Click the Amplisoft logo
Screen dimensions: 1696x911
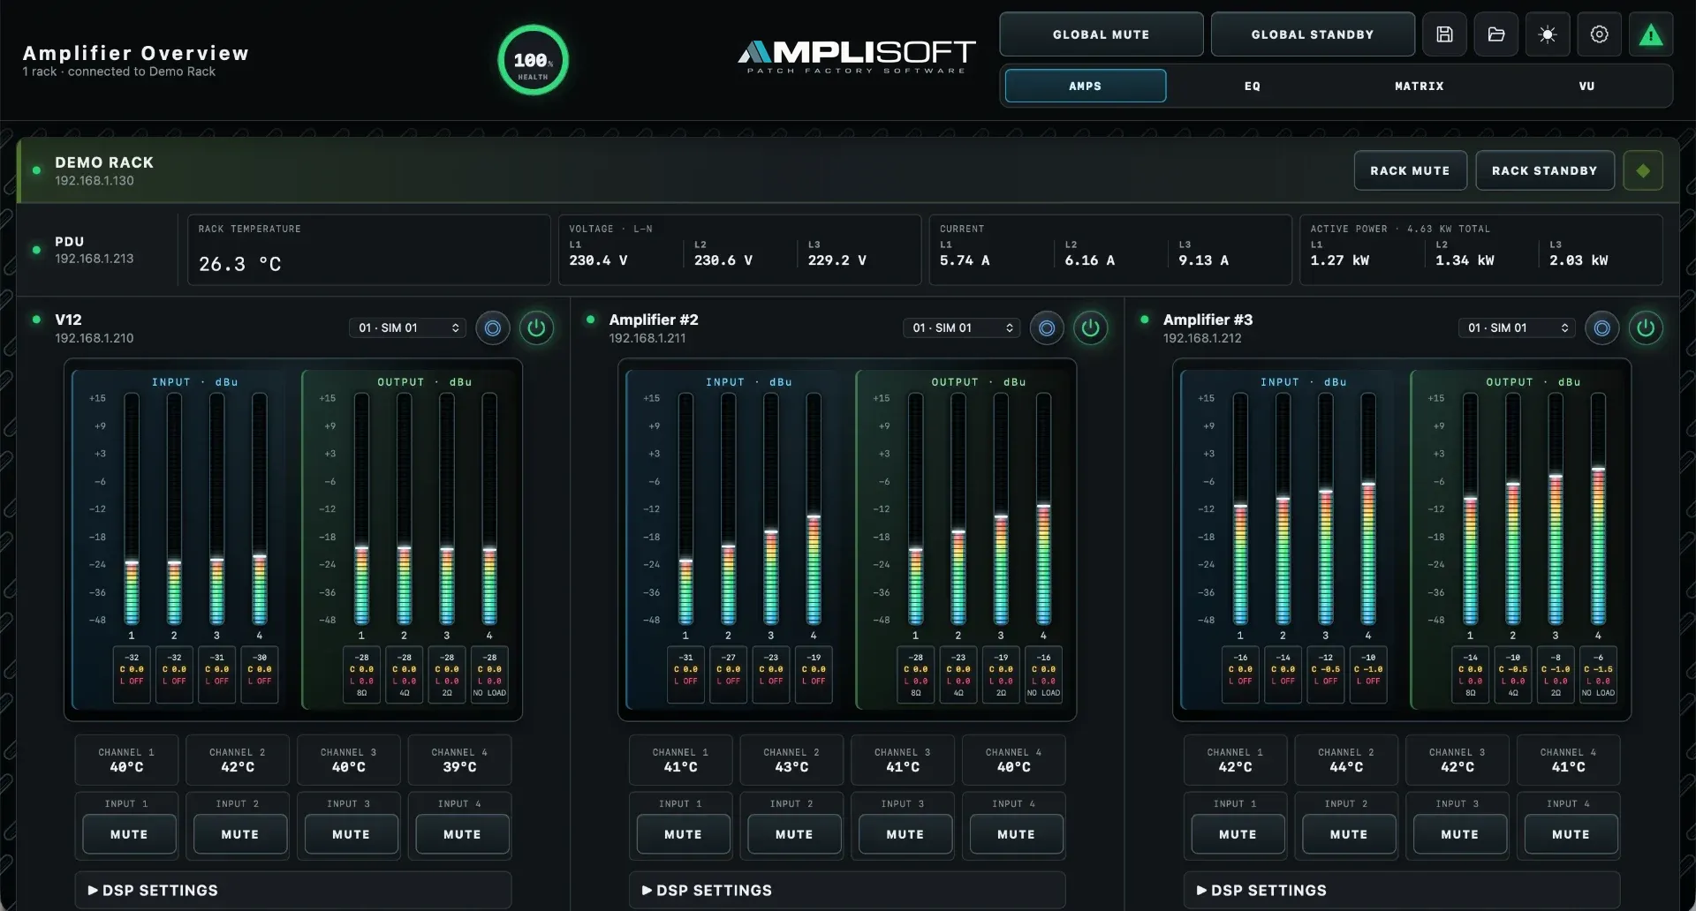(857, 56)
